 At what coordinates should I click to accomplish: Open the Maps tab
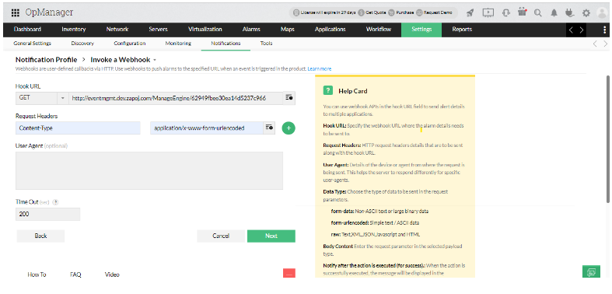point(287,30)
